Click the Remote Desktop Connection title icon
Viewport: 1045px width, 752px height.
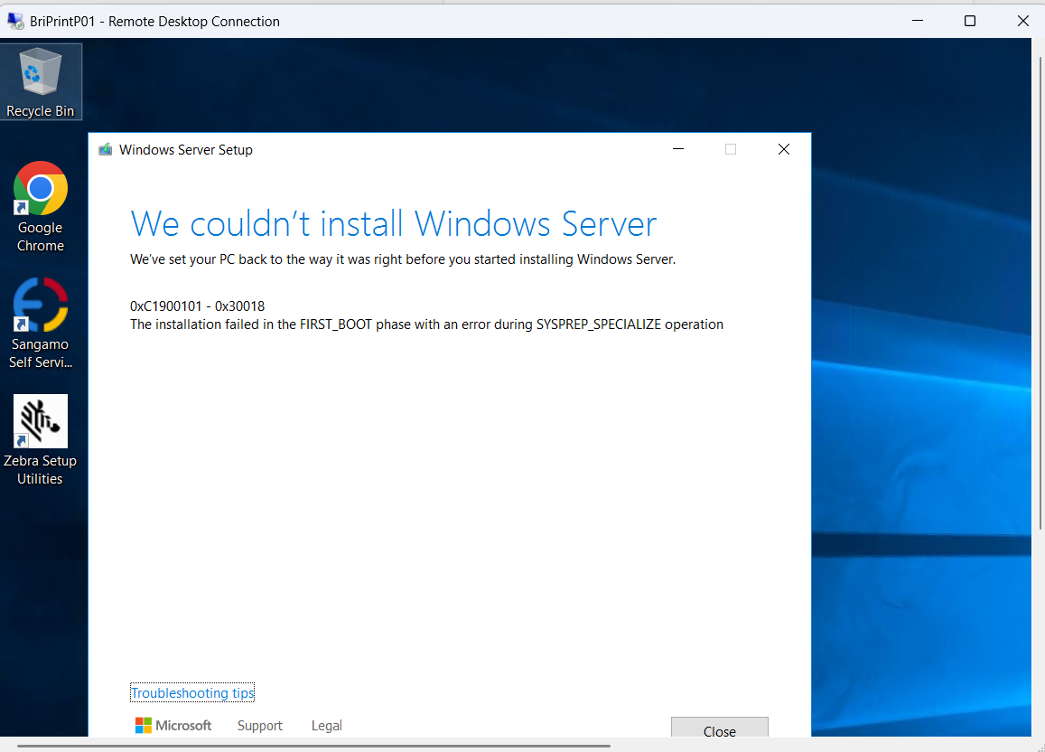[15, 21]
